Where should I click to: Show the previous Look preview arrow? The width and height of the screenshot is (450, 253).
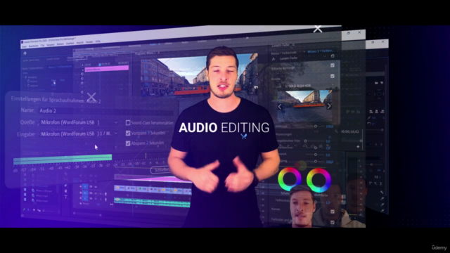pos(280,107)
